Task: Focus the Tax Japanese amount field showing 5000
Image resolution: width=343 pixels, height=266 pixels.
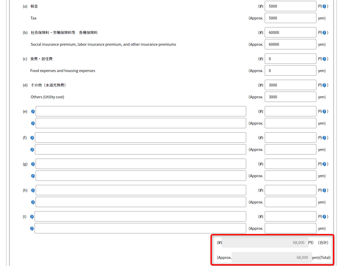Action: click(x=290, y=6)
